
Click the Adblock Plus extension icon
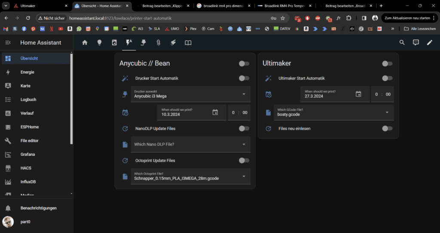tap(318, 18)
